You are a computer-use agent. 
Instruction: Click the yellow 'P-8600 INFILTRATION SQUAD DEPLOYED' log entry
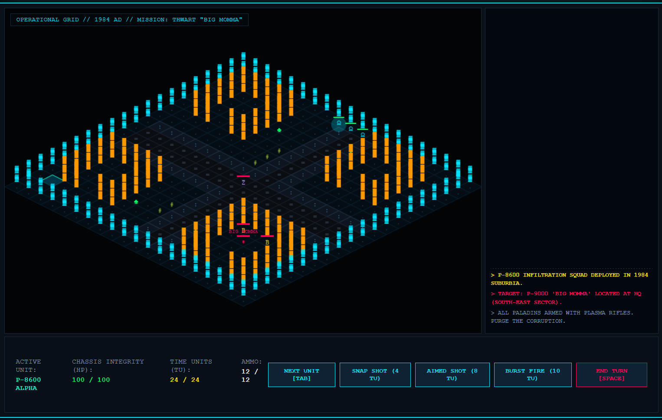click(570, 279)
